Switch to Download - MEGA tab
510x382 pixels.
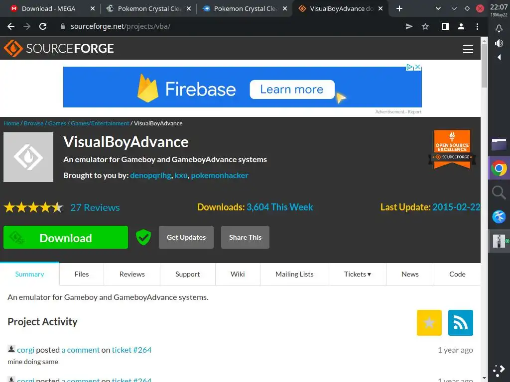coord(49,9)
